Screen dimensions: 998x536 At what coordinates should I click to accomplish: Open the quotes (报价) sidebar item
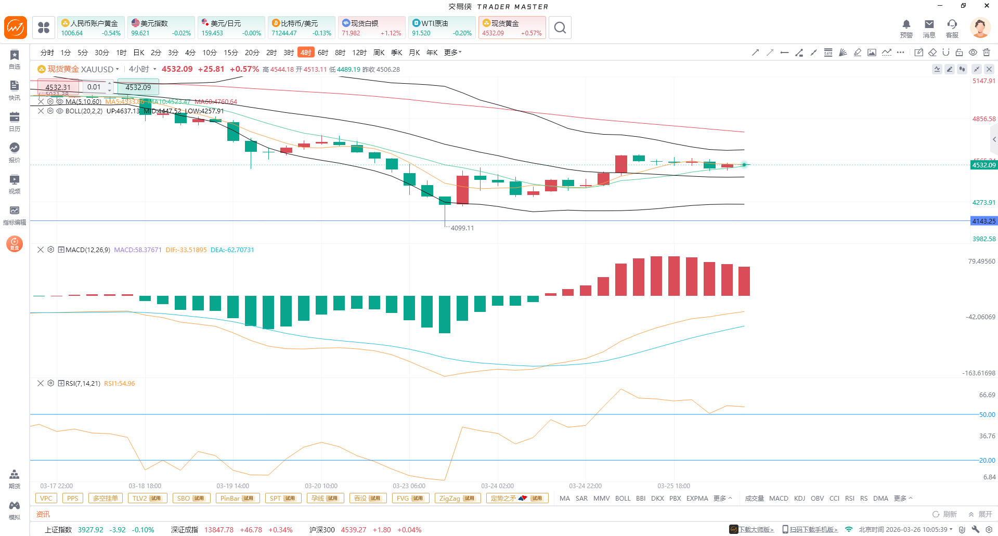click(x=15, y=153)
